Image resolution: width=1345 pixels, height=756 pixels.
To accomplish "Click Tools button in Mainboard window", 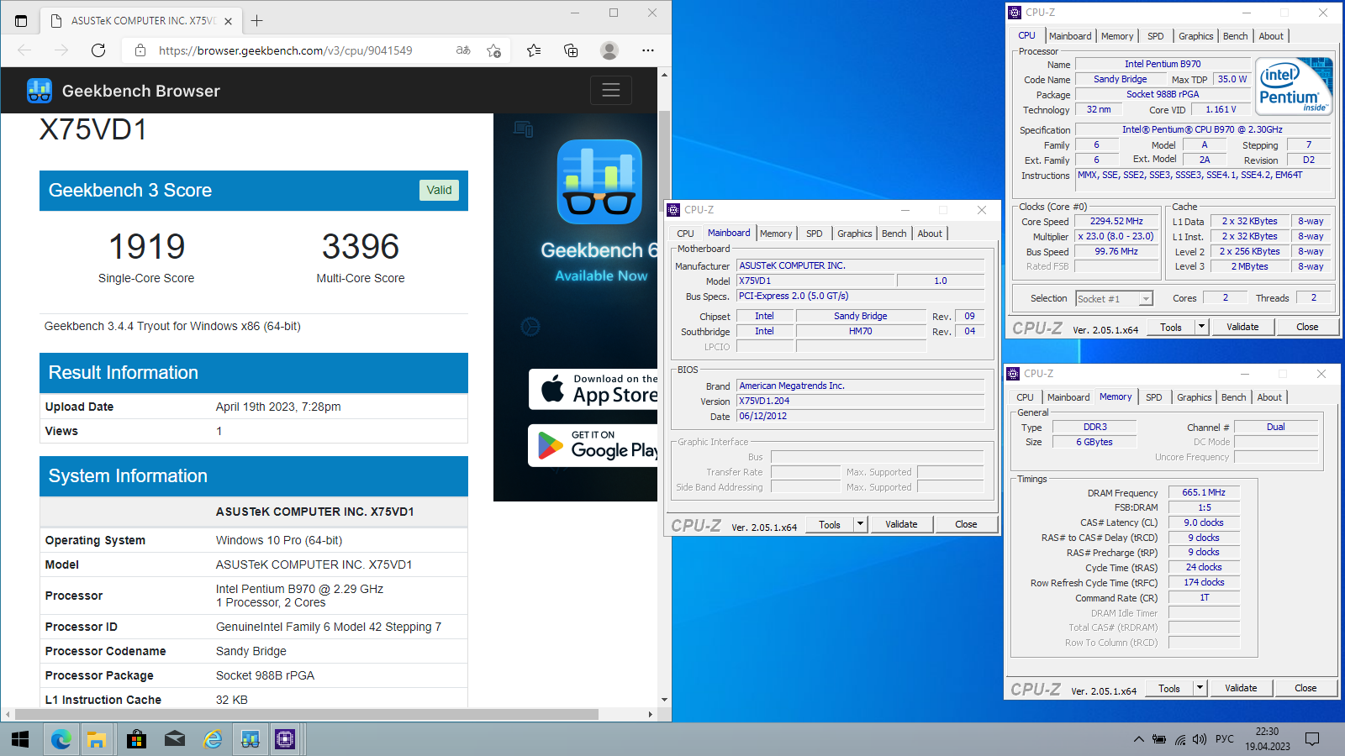I will 830,524.
